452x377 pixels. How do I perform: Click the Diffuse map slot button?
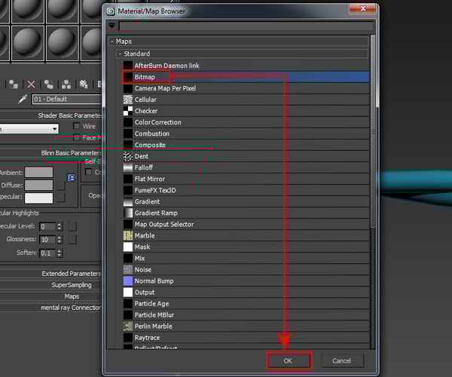(x=61, y=185)
